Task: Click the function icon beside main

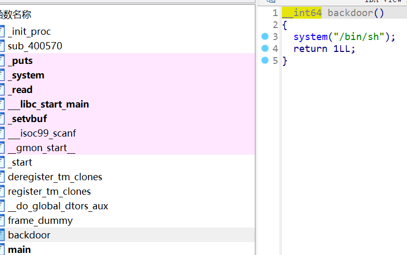Action: (x=2, y=249)
